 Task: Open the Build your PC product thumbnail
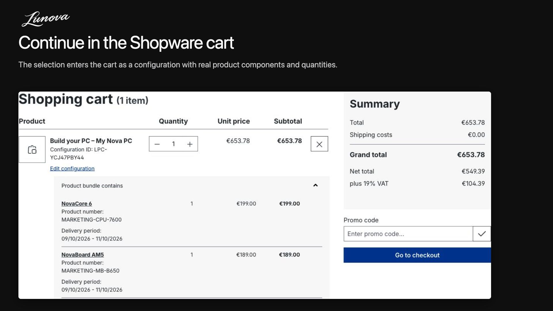pos(32,149)
